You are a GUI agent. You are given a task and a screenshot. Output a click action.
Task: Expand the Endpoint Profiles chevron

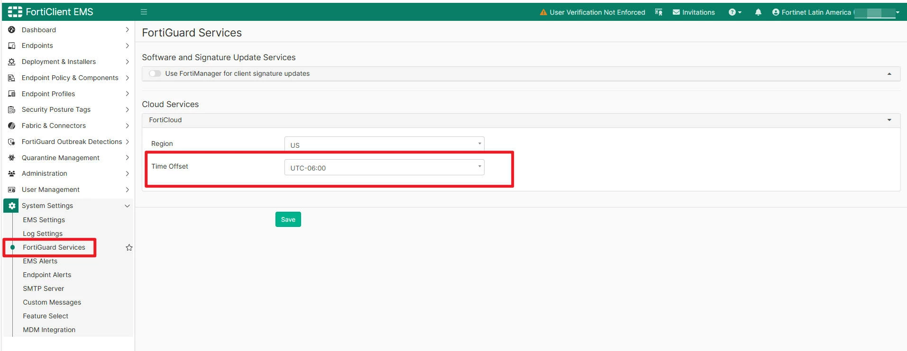(127, 94)
